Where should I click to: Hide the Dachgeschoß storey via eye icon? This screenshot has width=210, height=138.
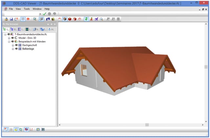[16, 45]
